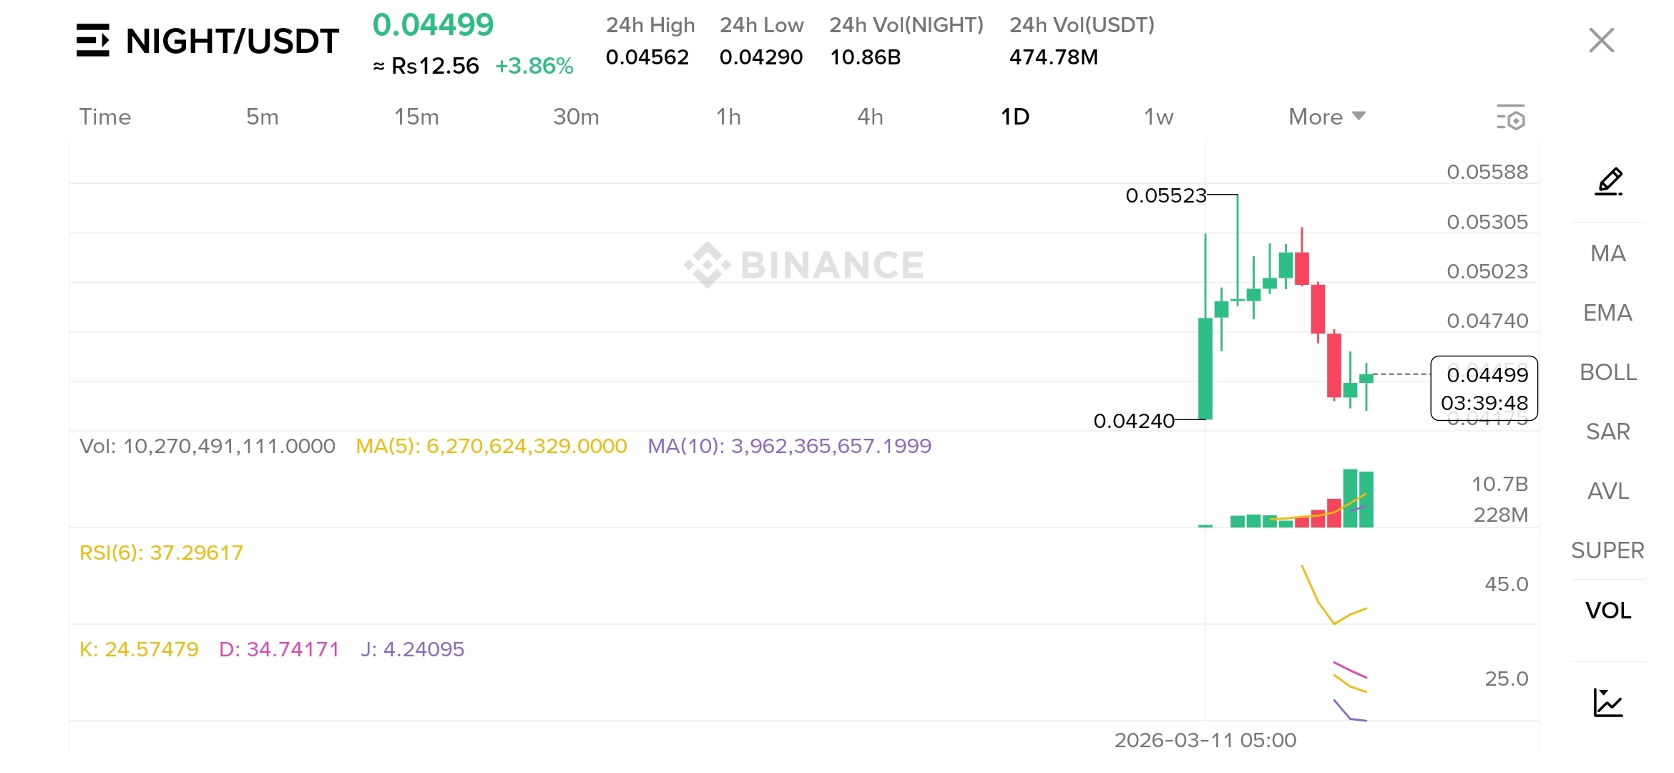Click the 0.04499 current price label
Screen dimensions: 1674x773
click(x=433, y=25)
